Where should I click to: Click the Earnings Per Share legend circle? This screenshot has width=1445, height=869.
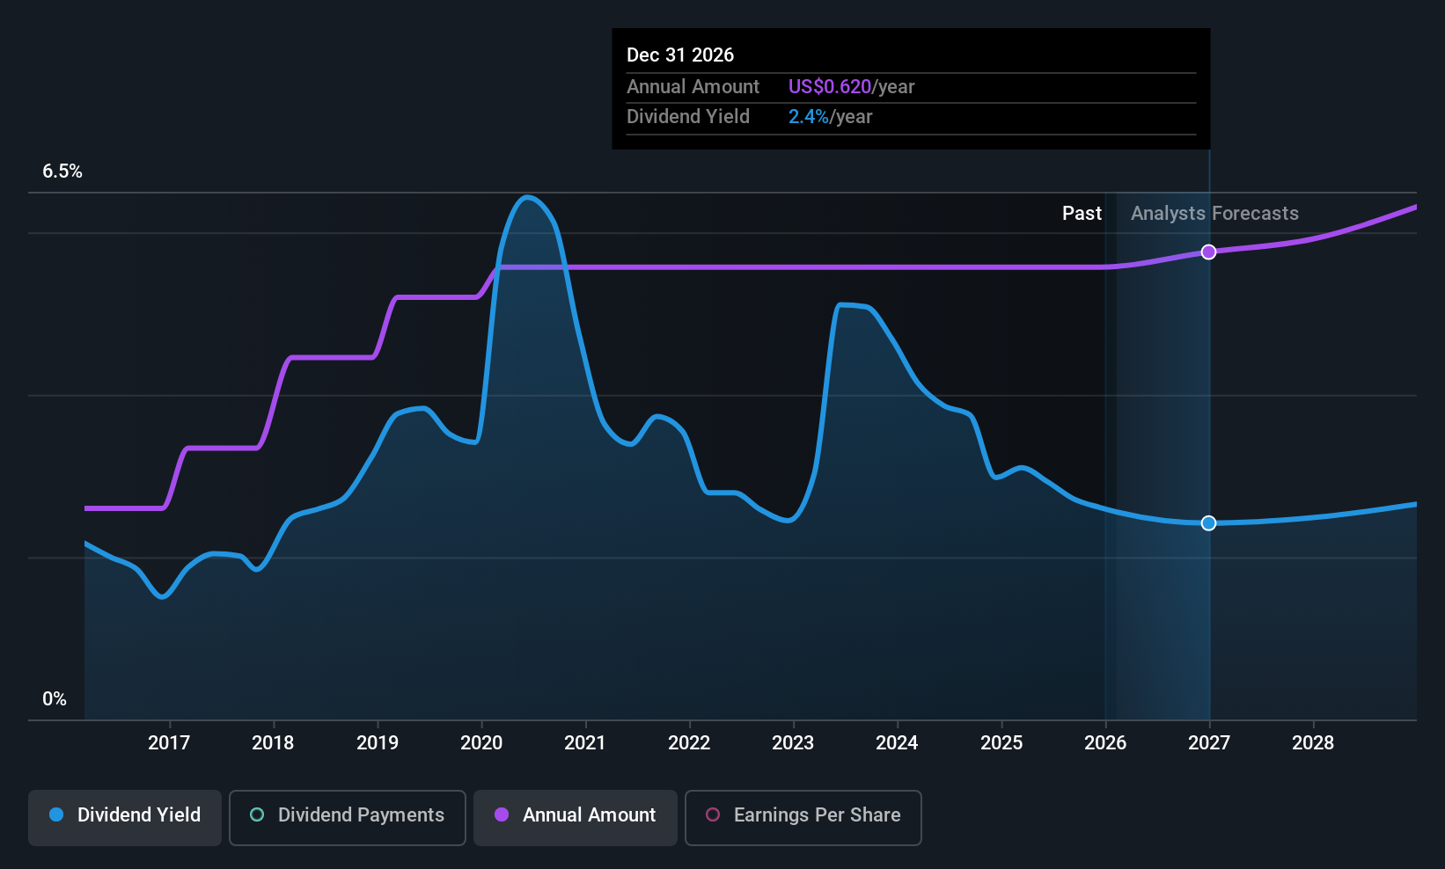713,814
